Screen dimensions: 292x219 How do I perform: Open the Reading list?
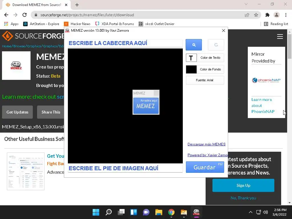pyautogui.click(x=276, y=24)
